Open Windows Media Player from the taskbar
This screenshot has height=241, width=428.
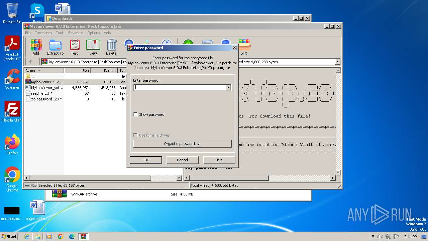coord(49,237)
